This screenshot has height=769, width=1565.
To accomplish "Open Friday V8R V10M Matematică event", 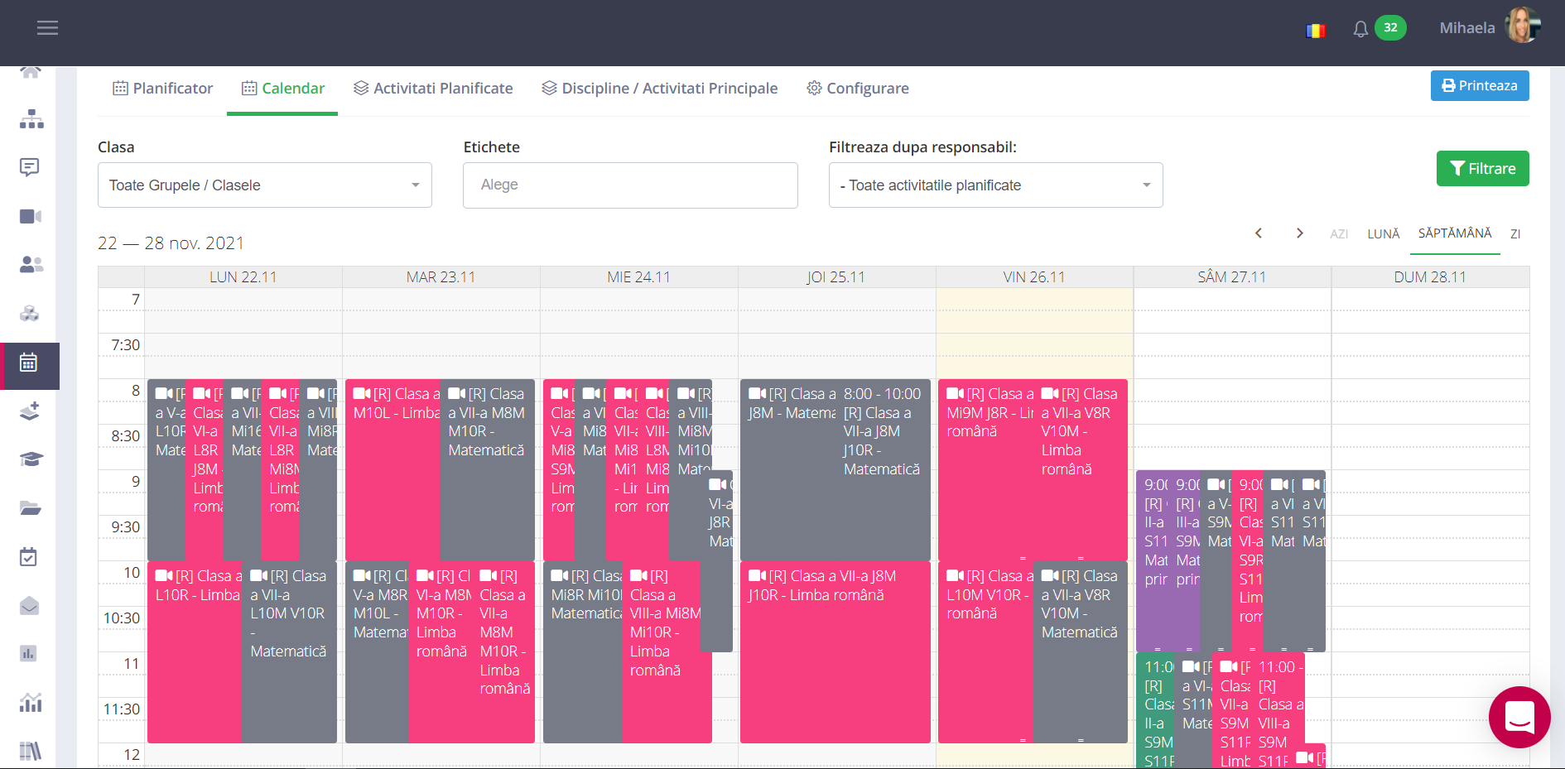I will 1081,652.
